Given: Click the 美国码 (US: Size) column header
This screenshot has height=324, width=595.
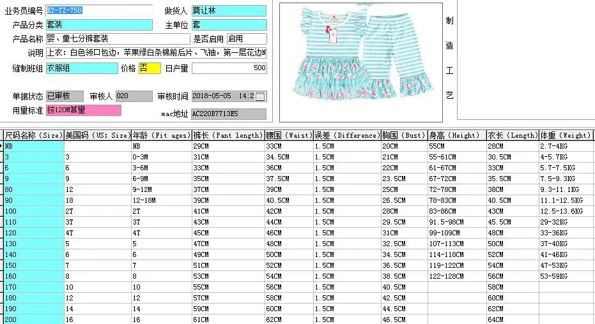Looking at the screenshot, I should [98, 135].
